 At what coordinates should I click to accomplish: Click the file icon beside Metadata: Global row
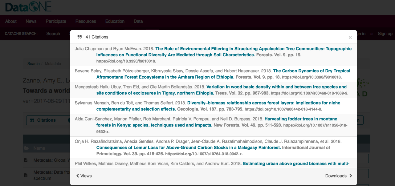coord(26,160)
